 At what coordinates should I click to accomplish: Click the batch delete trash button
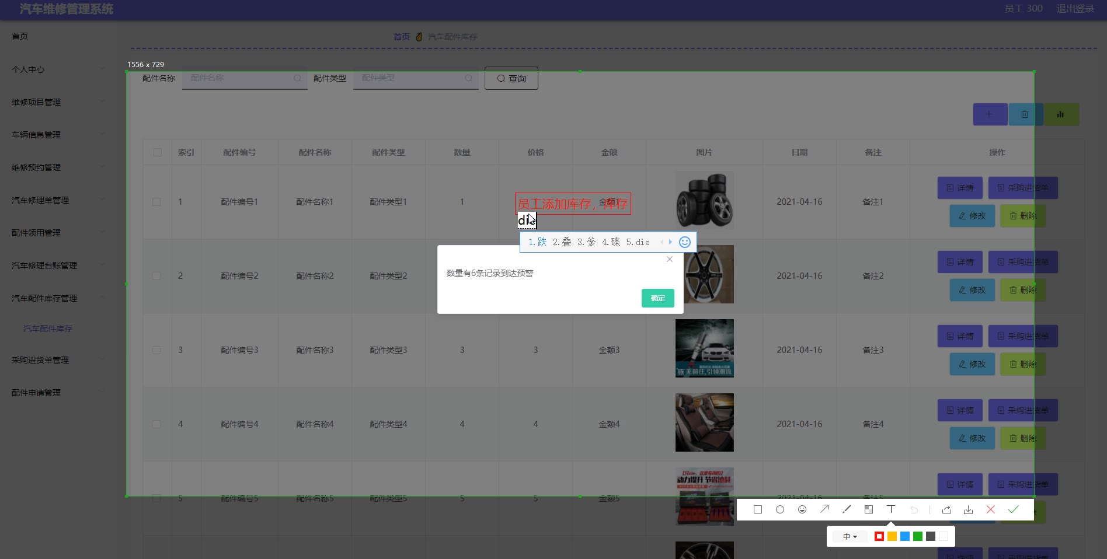(x=1025, y=114)
